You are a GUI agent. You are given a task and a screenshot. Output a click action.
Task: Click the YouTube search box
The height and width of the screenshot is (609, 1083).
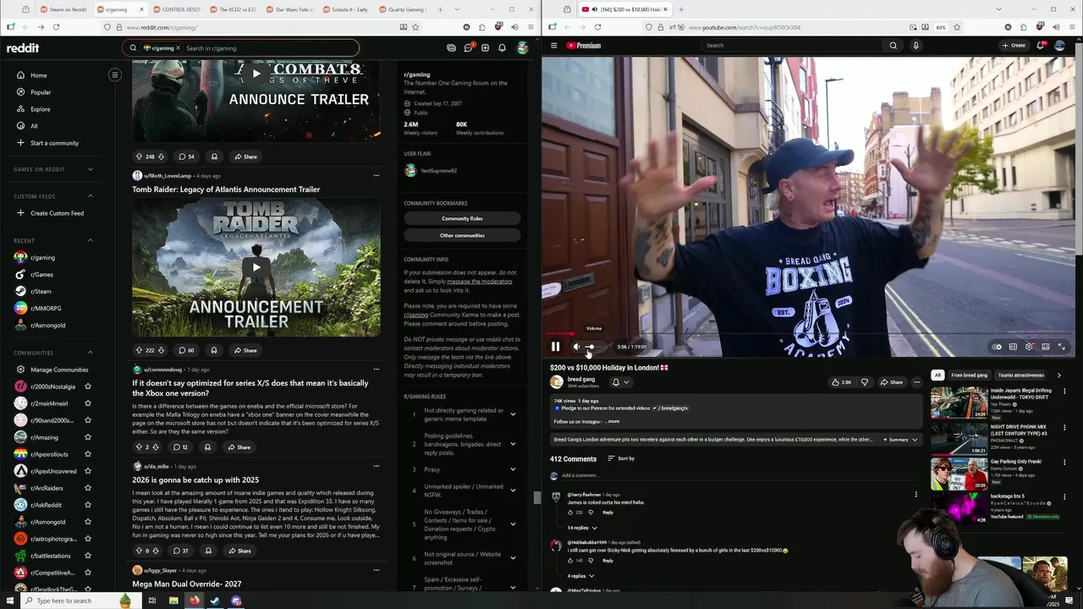click(791, 46)
